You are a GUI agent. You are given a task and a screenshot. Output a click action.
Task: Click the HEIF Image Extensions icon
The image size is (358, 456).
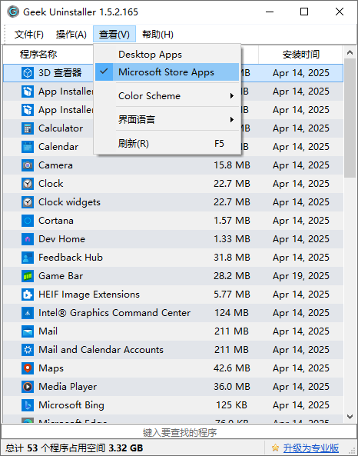pos(28,295)
